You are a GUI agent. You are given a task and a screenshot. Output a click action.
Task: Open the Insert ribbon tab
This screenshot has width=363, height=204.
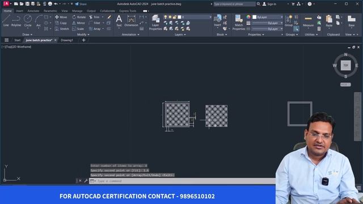coord(19,11)
